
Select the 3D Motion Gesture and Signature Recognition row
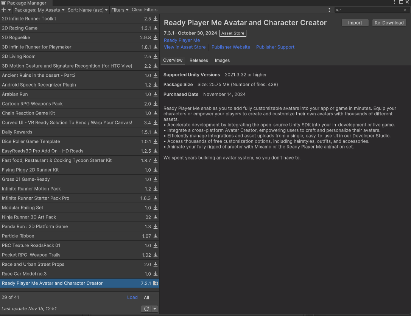click(x=80, y=66)
